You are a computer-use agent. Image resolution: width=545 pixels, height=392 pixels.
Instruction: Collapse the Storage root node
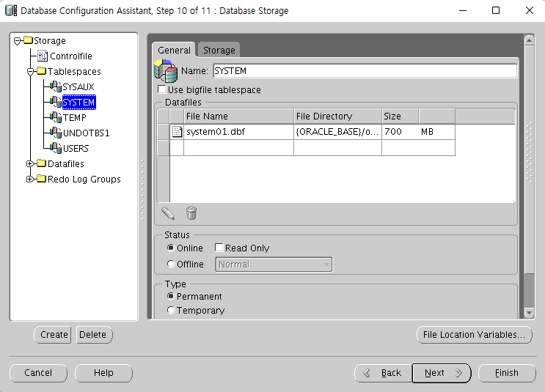(x=18, y=41)
